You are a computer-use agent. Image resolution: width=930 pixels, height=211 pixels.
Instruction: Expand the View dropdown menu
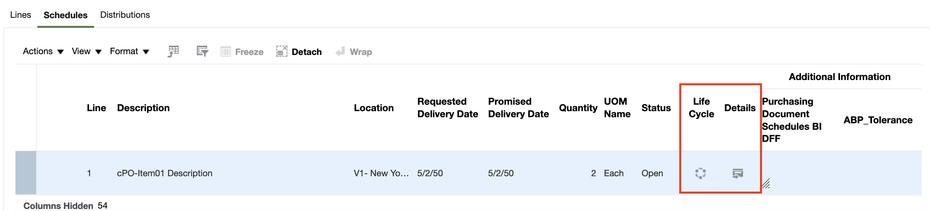point(86,51)
